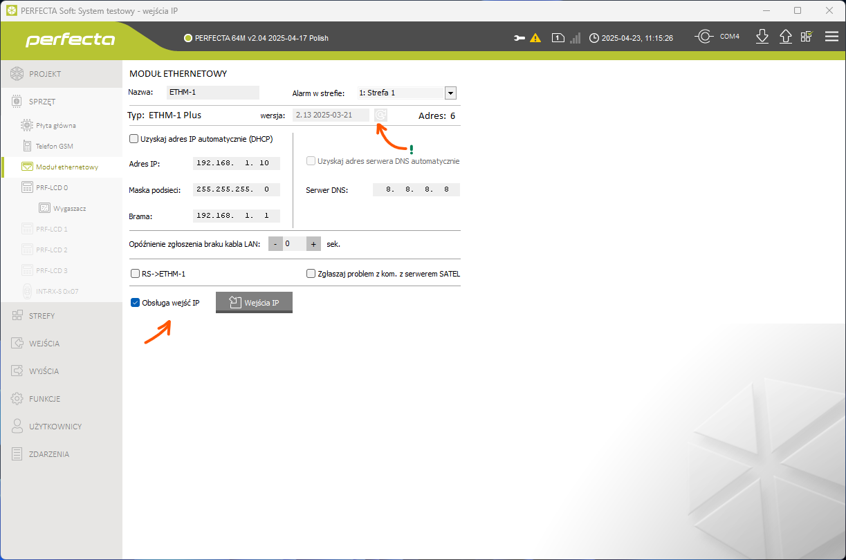Viewport: 846px width, 560px height.
Task: Decrease LAN cable delay with minus button
Action: click(275, 244)
